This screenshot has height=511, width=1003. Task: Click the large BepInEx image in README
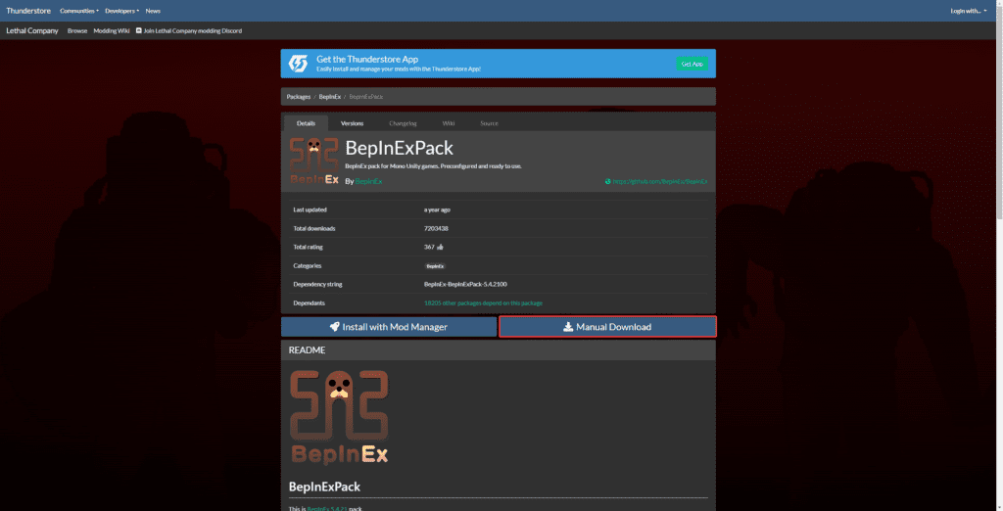click(340, 416)
